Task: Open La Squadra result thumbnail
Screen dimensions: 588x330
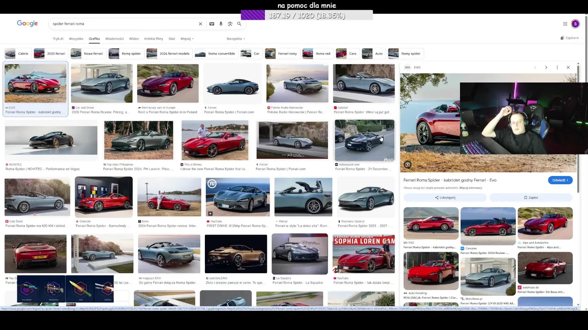Action: [300, 254]
